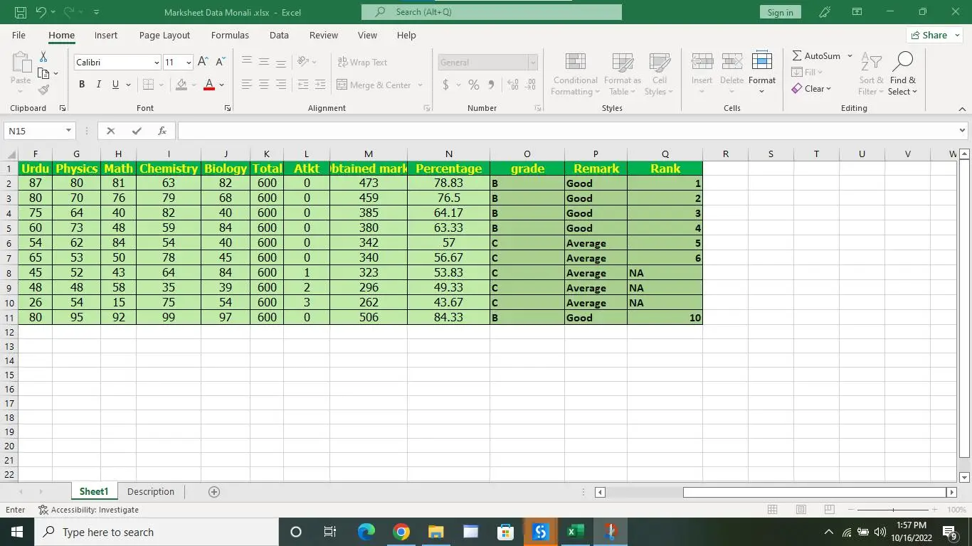Toggle Middle Align vertical alignment
Viewport: 972px width, 546px height.
coord(264,62)
